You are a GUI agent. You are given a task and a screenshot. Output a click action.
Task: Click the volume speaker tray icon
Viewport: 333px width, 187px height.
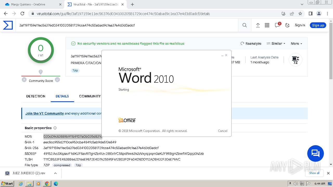coord(296,184)
